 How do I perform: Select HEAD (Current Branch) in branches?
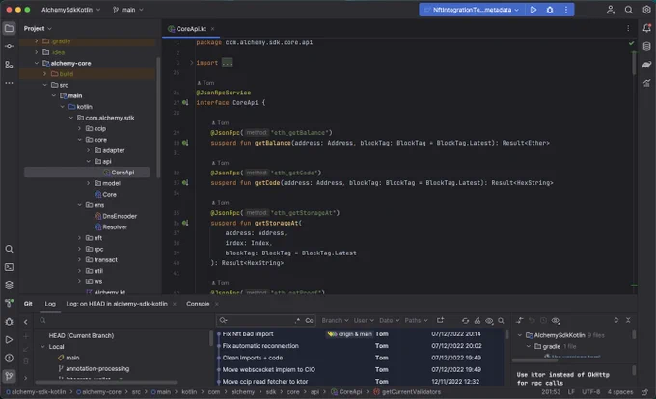point(81,336)
